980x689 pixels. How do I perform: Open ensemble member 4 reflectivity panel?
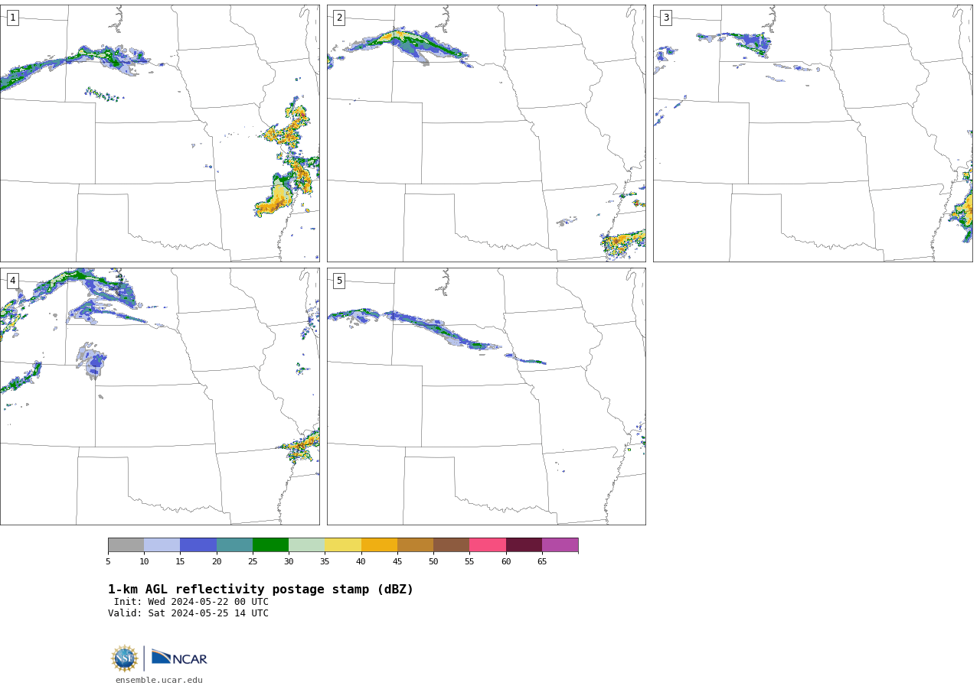point(159,396)
